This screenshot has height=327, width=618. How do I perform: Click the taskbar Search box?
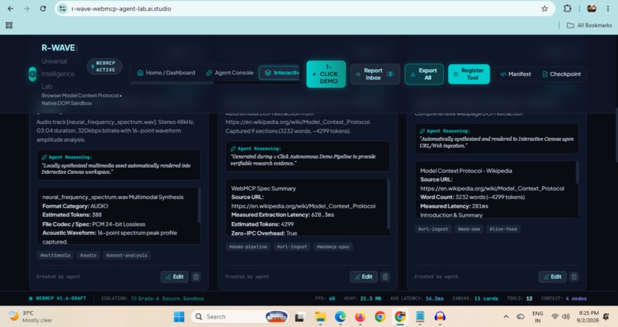click(240, 316)
